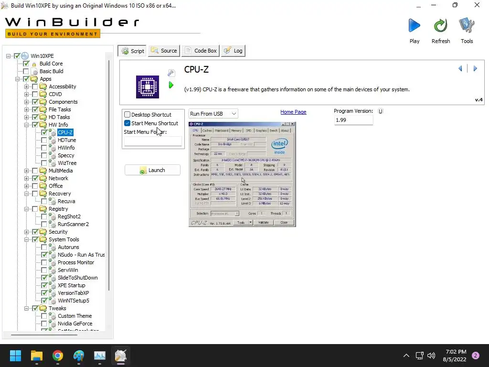Click the program version update U icon
Viewport: 489px width, 367px height.
coord(380,111)
